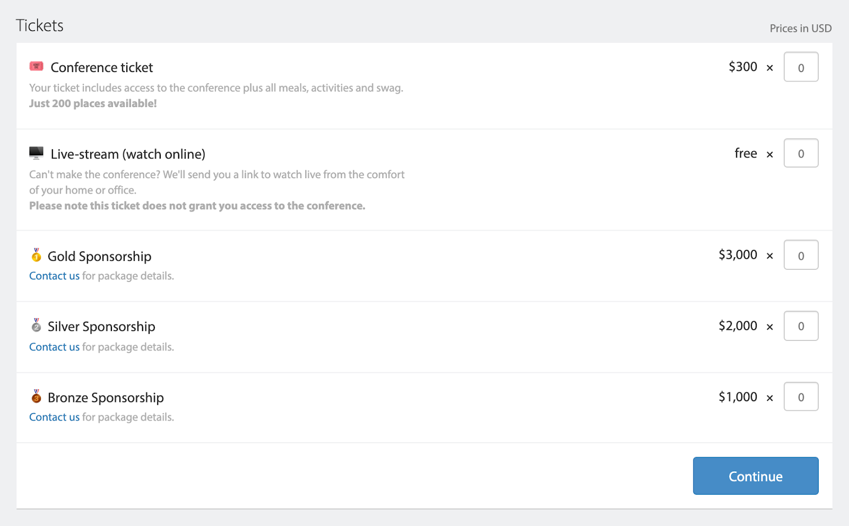Click the Prices in USD label
The image size is (849, 526).
point(800,29)
